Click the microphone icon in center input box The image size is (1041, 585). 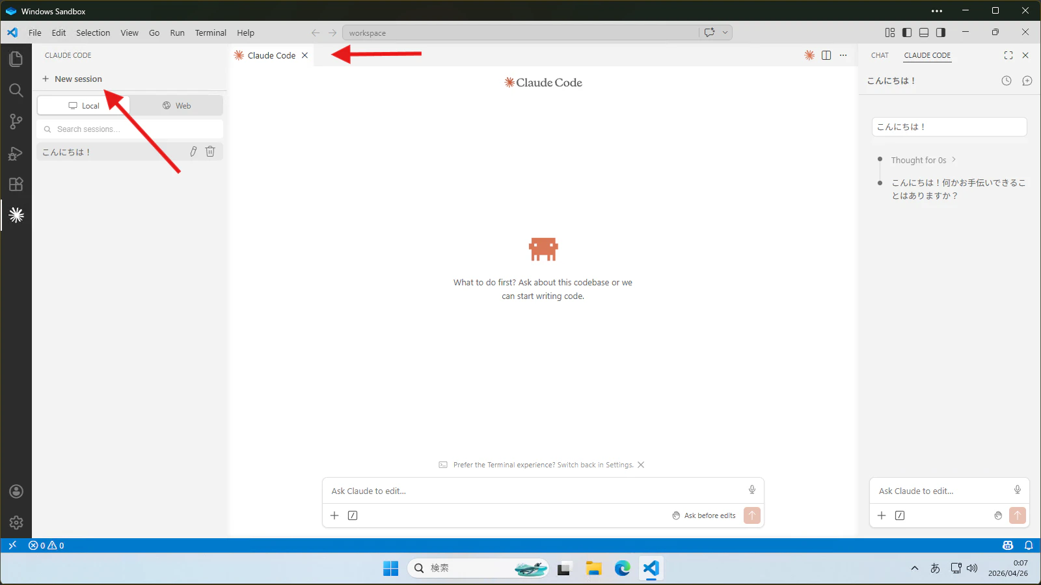[752, 489]
